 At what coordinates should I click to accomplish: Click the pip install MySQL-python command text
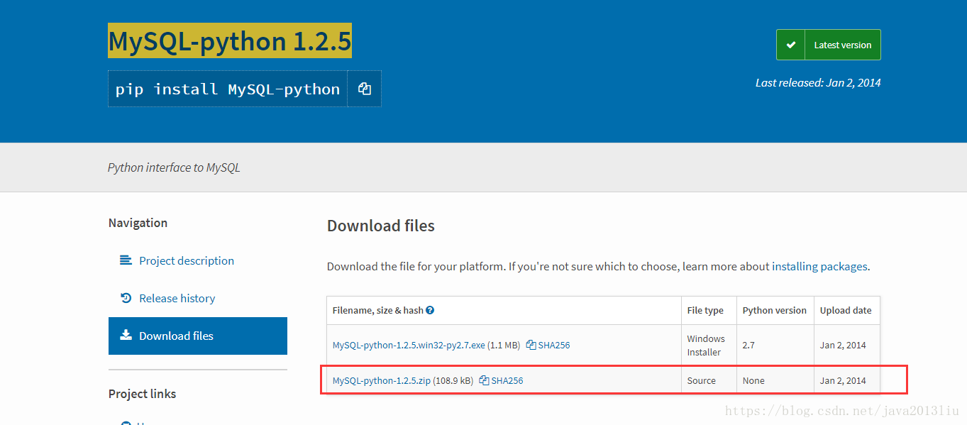[x=228, y=89]
